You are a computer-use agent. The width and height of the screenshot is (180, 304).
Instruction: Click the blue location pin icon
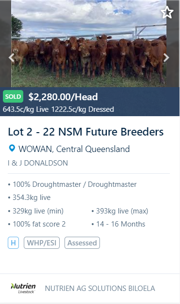click(x=12, y=148)
